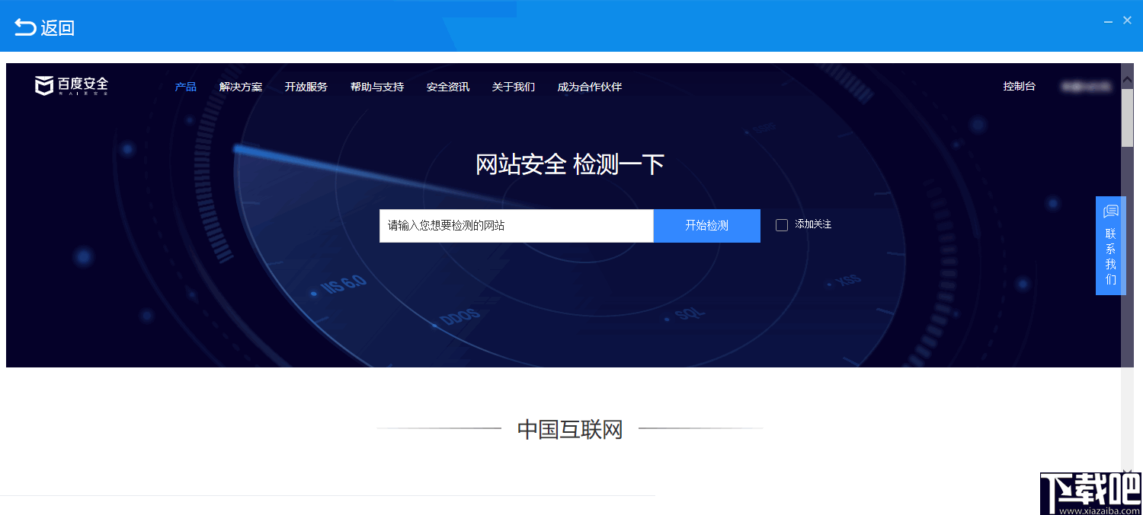This screenshot has width=1143, height=515.
Task: Click the 开始检测 button
Action: [x=706, y=225]
